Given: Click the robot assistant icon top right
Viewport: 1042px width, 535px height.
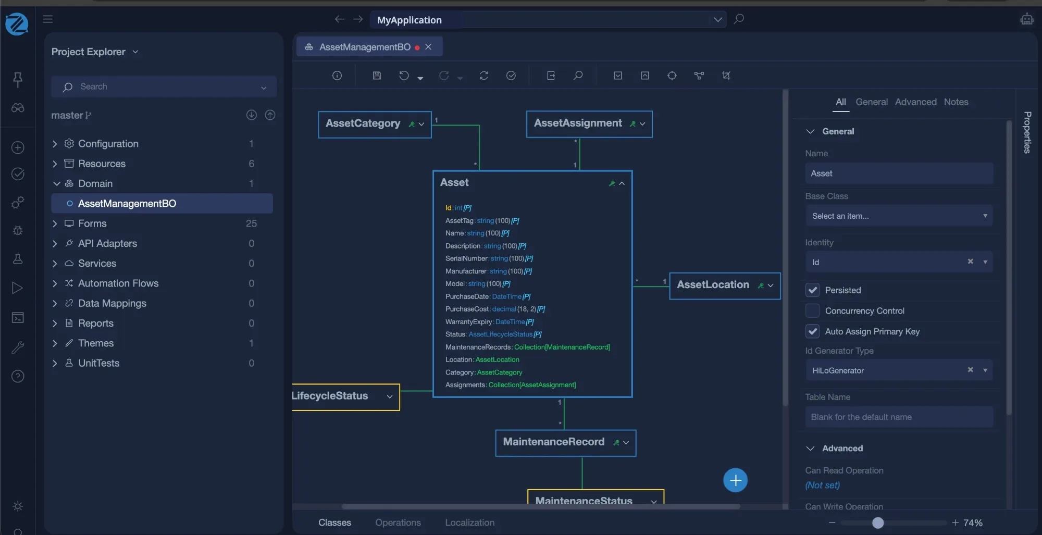Looking at the screenshot, I should [1027, 19].
